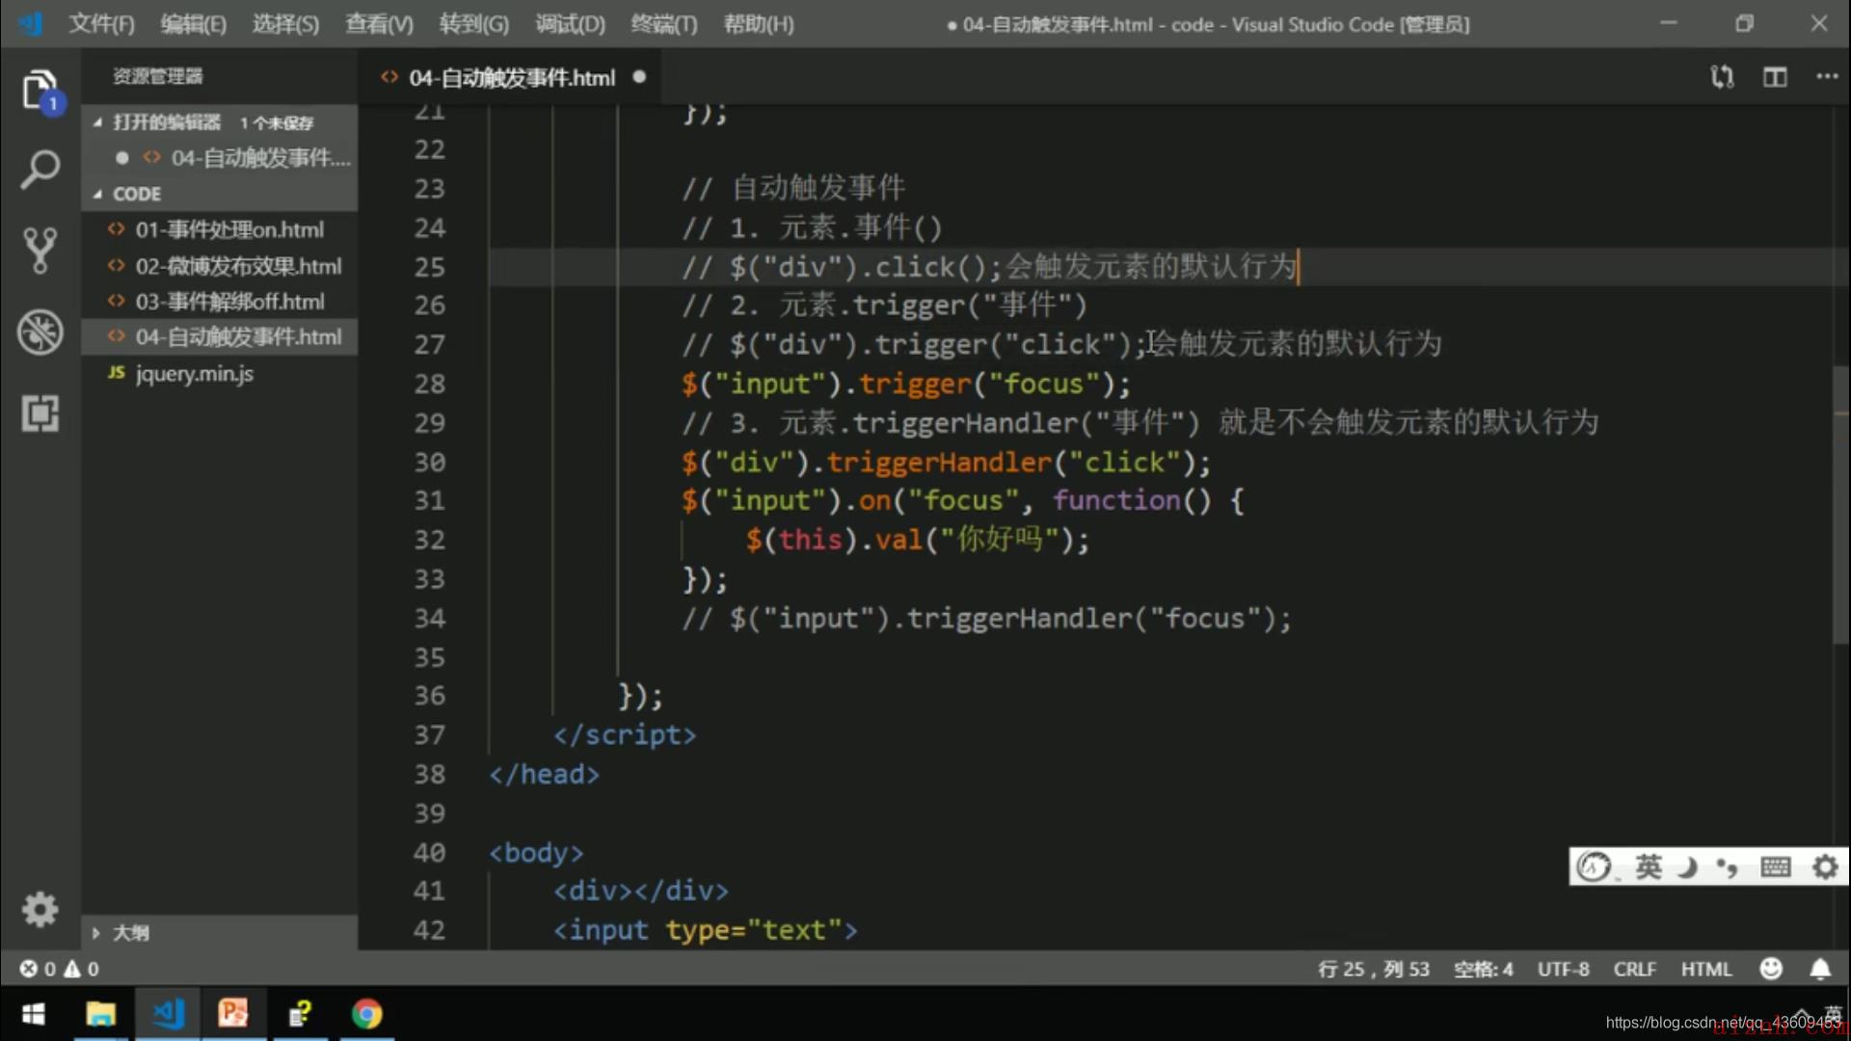The image size is (1851, 1041).
Task: Switch to VS Code on taskbar
Action: click(x=167, y=1014)
